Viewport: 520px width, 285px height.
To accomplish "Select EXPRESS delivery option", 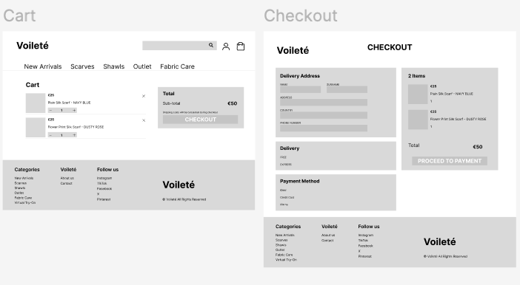I will (286, 165).
